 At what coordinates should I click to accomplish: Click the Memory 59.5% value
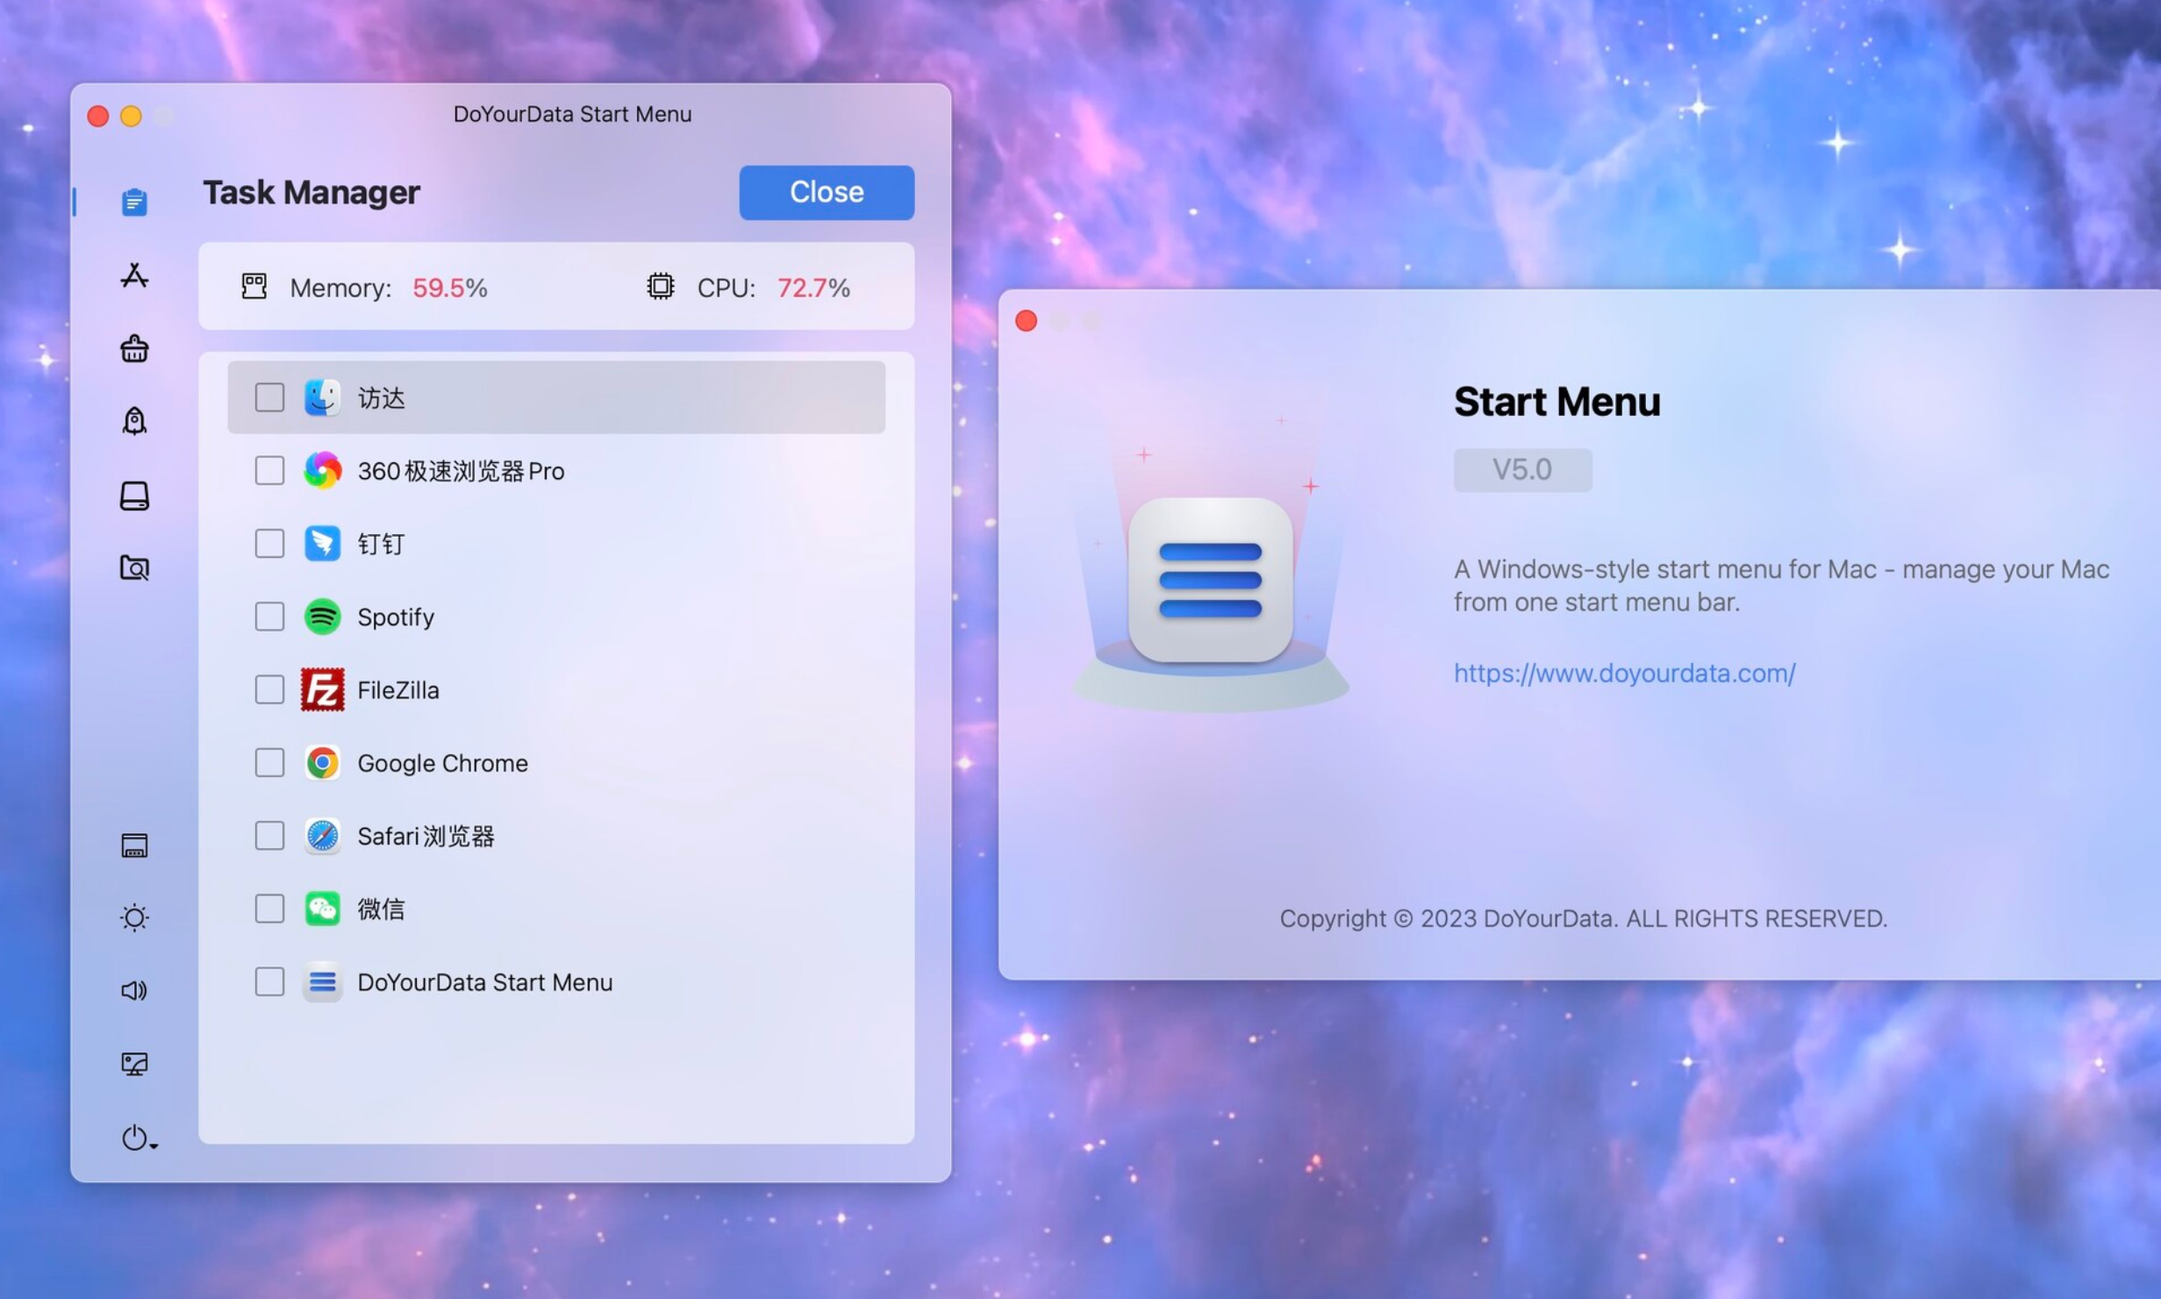click(x=450, y=288)
